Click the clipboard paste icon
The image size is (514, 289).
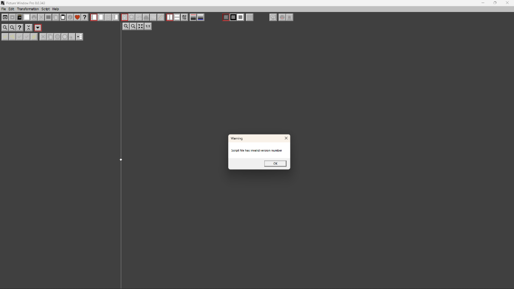[x=63, y=18]
